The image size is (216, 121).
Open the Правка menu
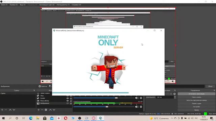click(x=13, y=5)
